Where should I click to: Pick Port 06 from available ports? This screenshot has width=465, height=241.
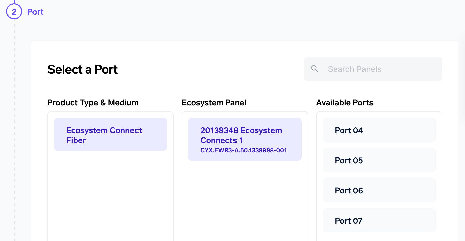click(379, 190)
